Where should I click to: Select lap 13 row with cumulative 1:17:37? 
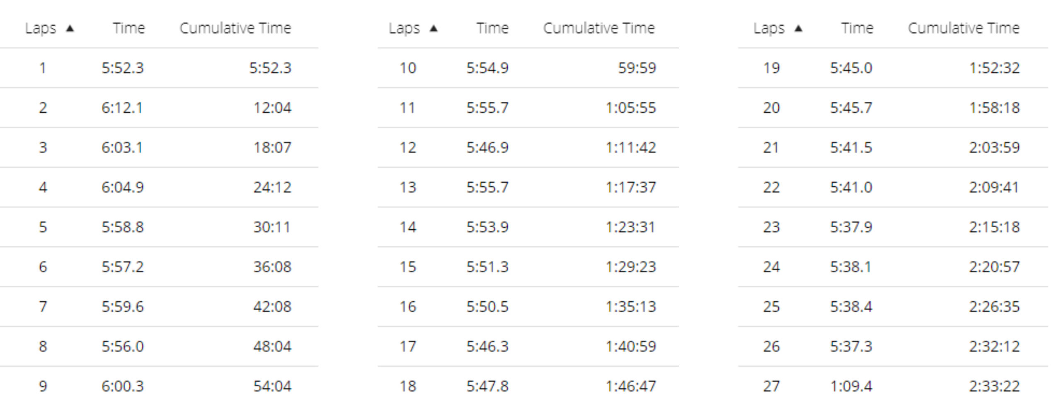[528, 187]
